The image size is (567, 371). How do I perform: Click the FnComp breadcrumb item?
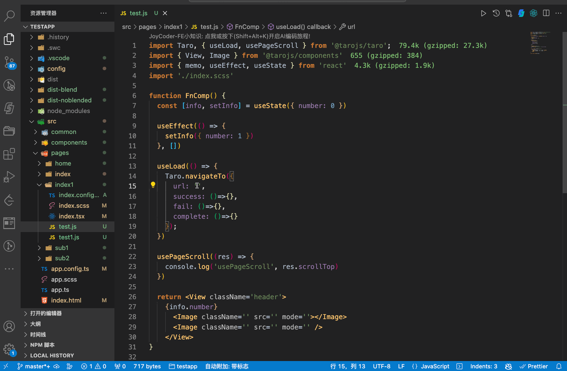(x=243, y=27)
